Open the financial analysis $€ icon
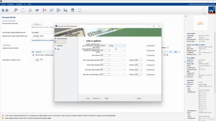Image resolution: width=216 pixels, height=121 pixels. tap(65, 10)
